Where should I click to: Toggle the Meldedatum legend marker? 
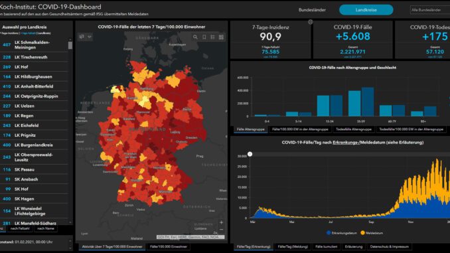pos(362,233)
